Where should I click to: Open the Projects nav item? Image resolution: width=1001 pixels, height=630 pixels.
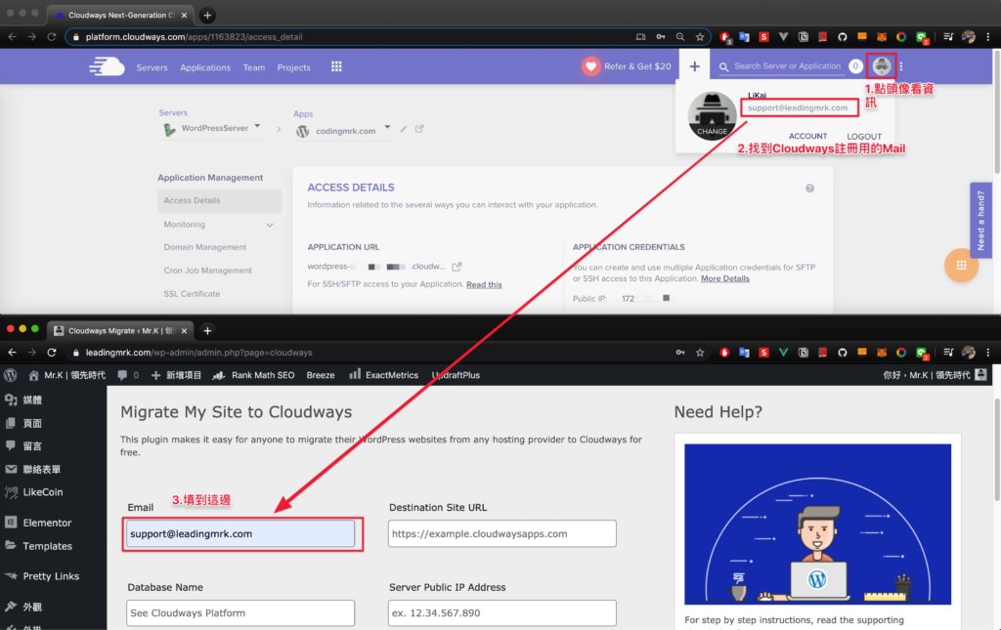pos(293,67)
